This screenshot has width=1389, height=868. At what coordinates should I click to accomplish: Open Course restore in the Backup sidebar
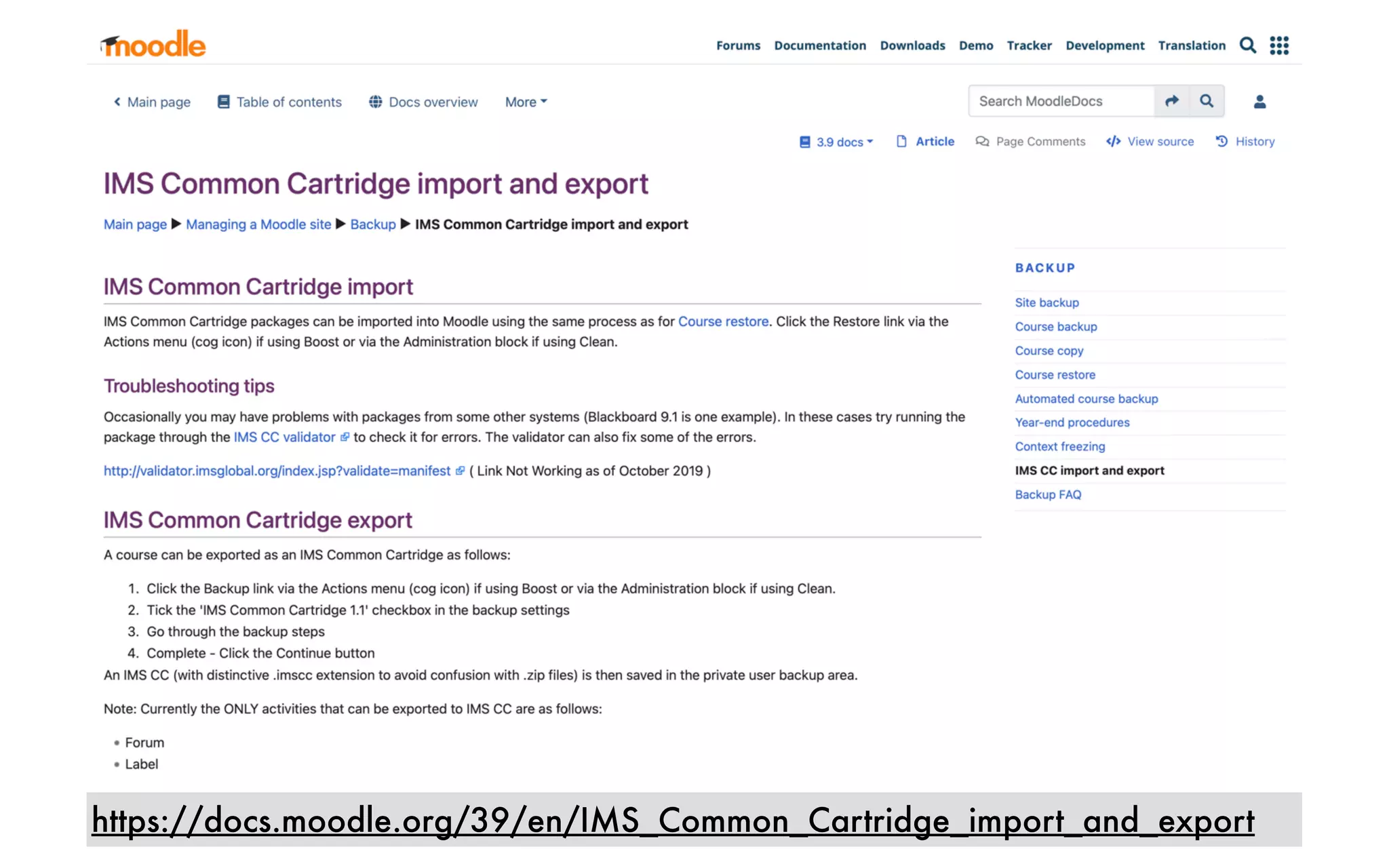click(1055, 374)
